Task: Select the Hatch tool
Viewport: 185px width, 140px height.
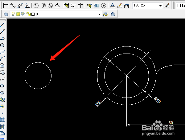Action: tap(2, 120)
